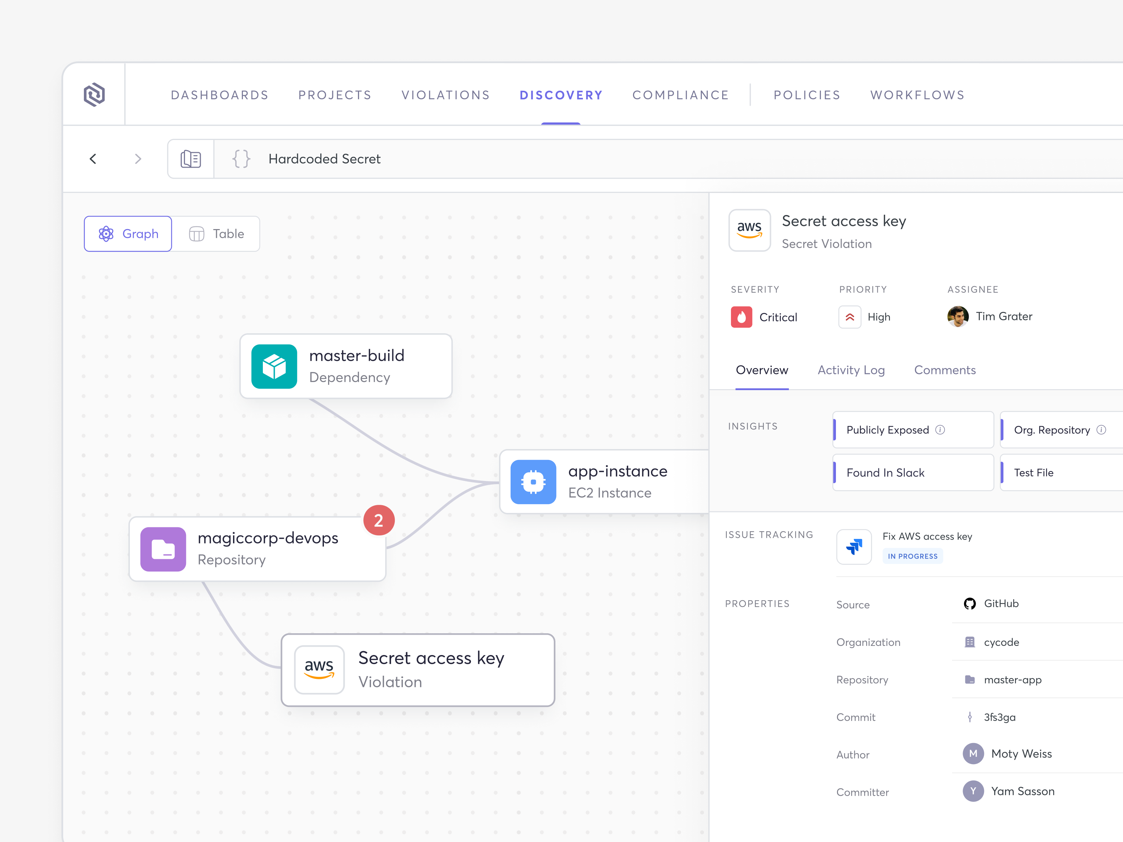This screenshot has width=1123, height=842.
Task: Click the curly braces icon next to Hardcoded Secret
Action: click(x=241, y=158)
